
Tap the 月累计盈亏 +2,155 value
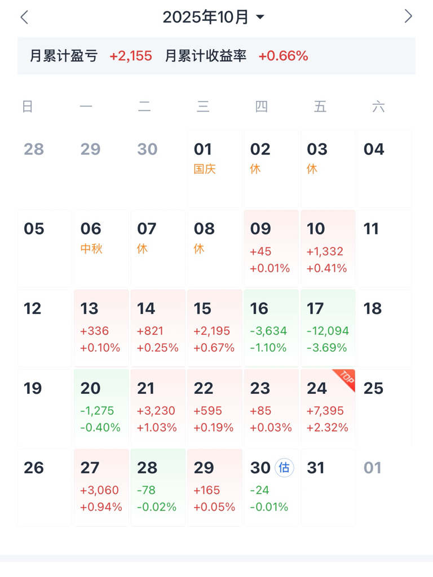pos(131,56)
